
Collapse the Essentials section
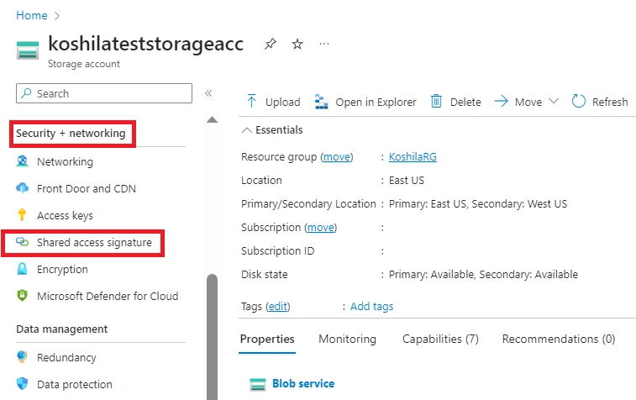coord(246,130)
